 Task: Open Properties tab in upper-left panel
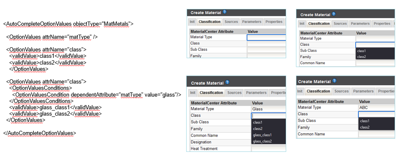(x=274, y=22)
